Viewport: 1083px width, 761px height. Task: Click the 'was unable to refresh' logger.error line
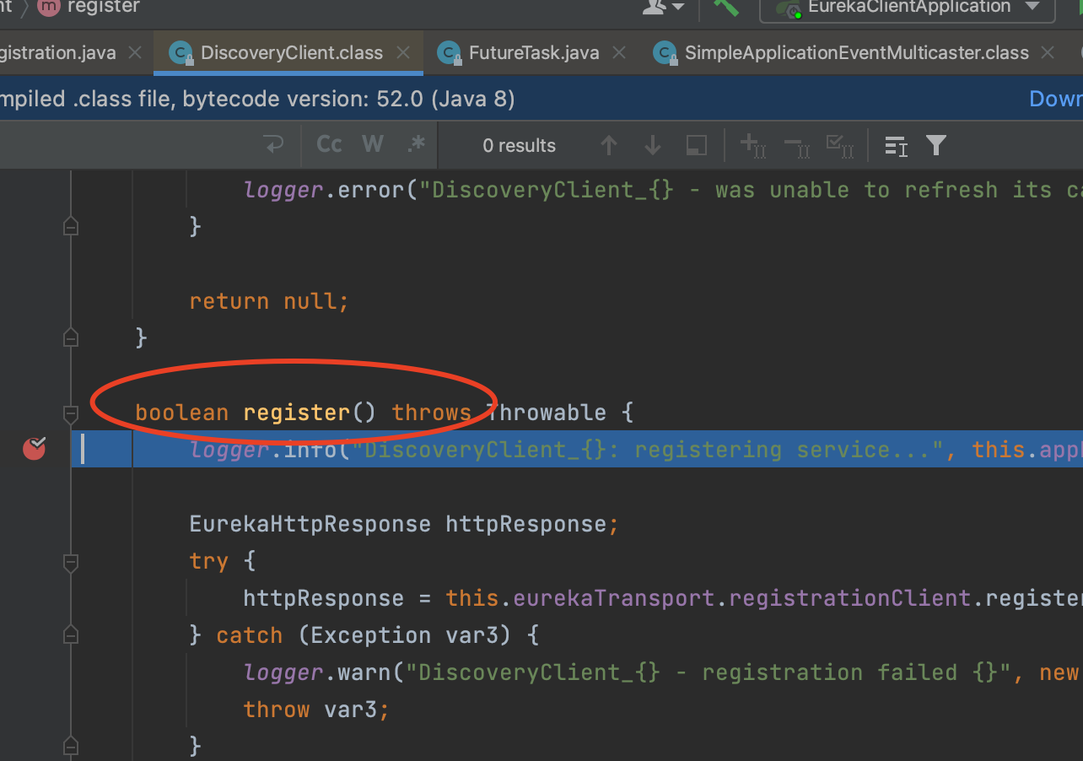click(x=663, y=190)
